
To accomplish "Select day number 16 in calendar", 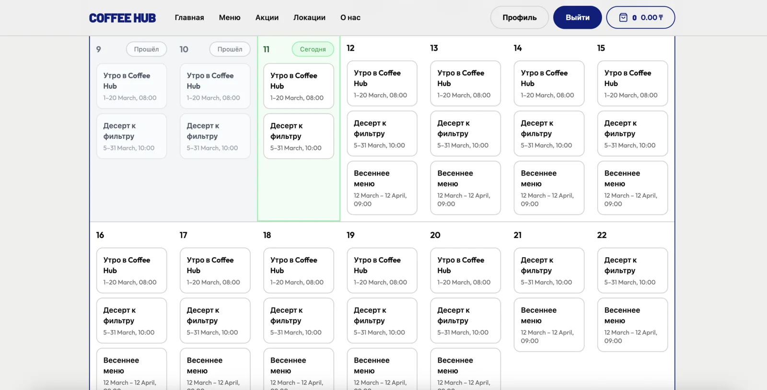I will [x=100, y=235].
